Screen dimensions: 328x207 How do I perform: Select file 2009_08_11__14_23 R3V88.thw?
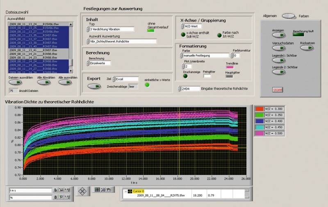(39, 57)
